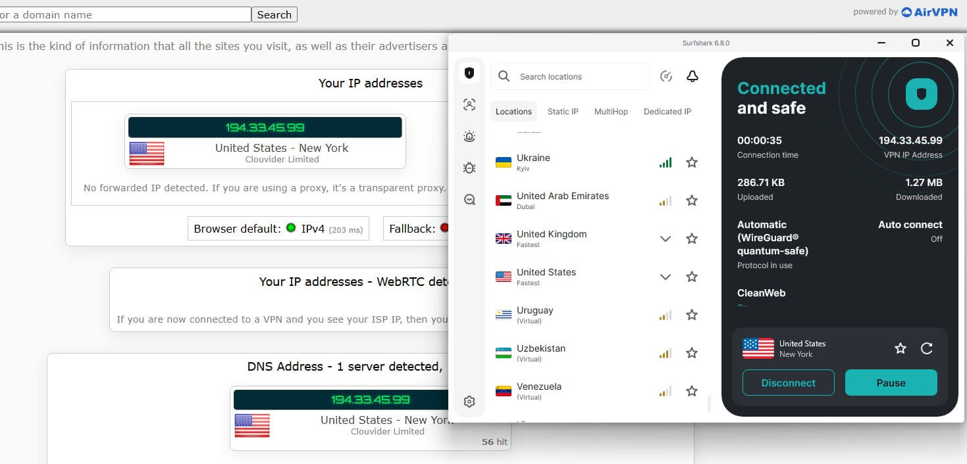Screen dimensions: 967x464
Task: Click the Uruguay signal strength bars
Action: pyautogui.click(x=666, y=315)
